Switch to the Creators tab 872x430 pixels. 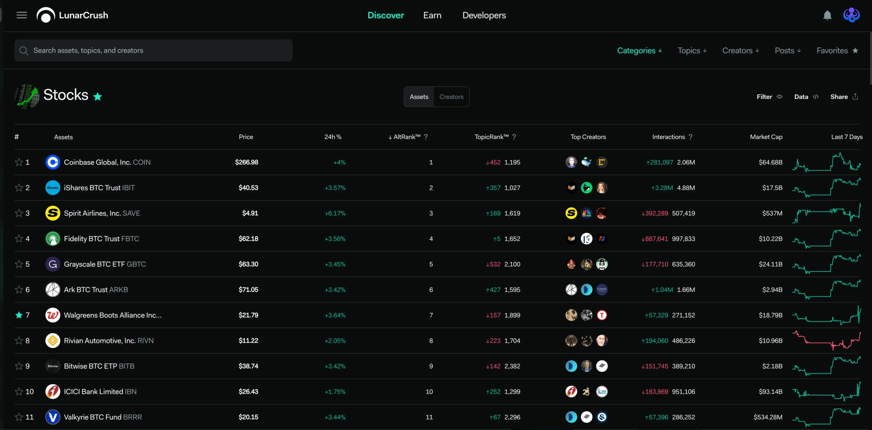[451, 97]
